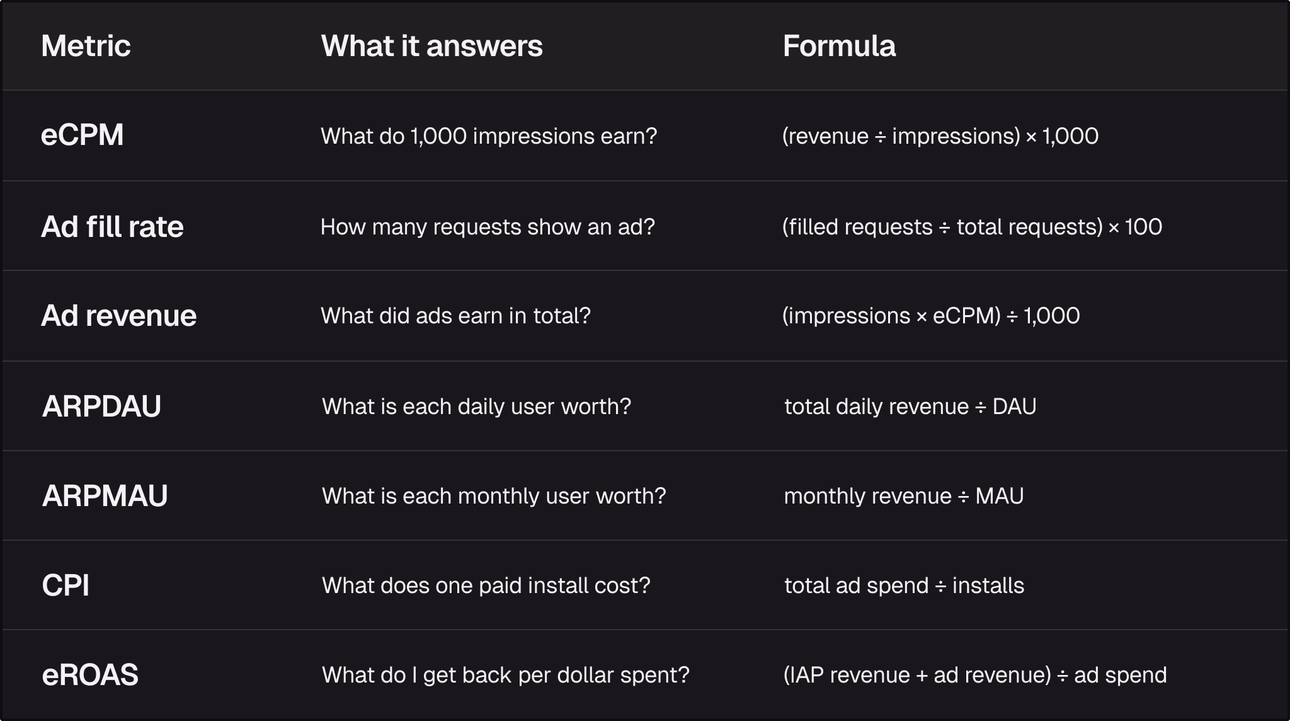
Task: Select the ARPMAU metric name
Action: pos(105,496)
